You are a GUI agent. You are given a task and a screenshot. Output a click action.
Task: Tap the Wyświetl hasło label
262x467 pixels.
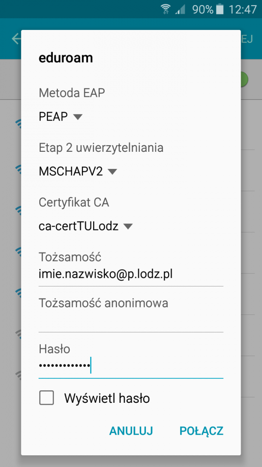107,398
